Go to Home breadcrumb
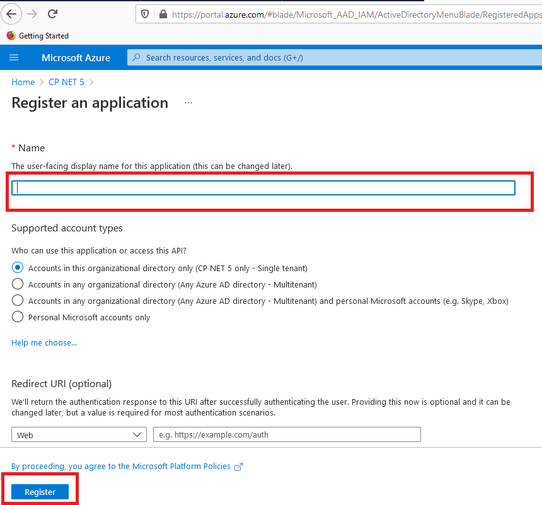The height and width of the screenshot is (505, 542). pos(23,82)
